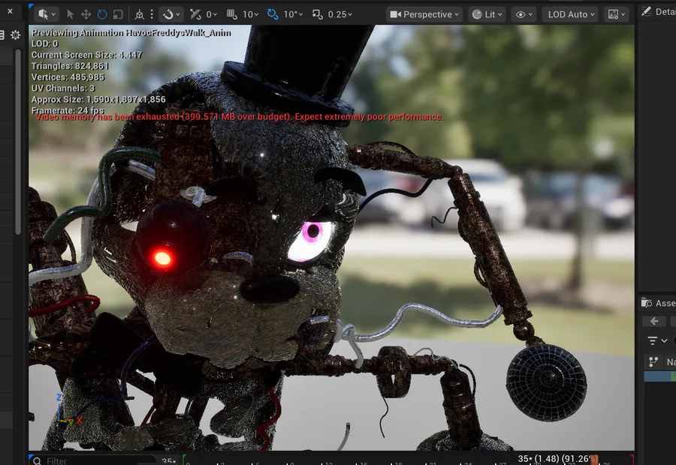
Task: Open the Lit view mode dropdown
Action: point(487,15)
